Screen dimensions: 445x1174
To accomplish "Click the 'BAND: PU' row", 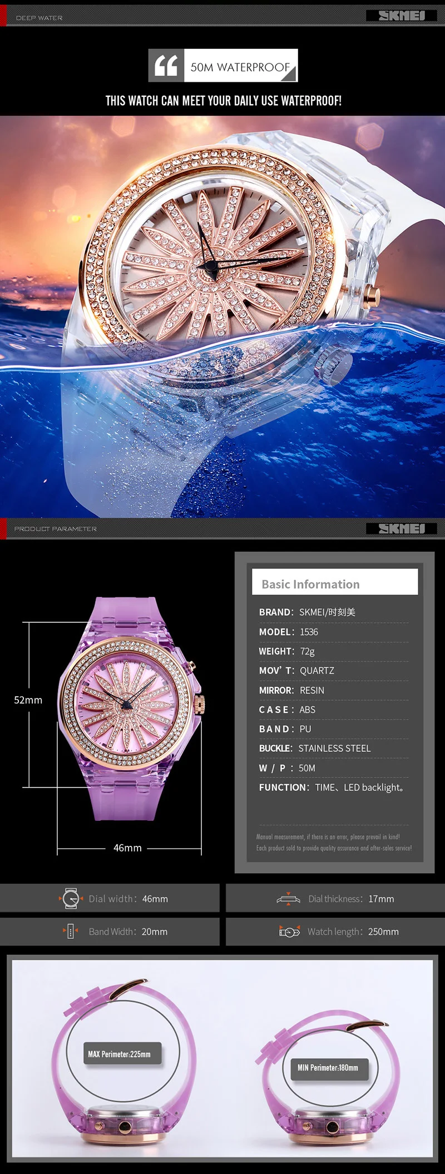I will [285, 729].
